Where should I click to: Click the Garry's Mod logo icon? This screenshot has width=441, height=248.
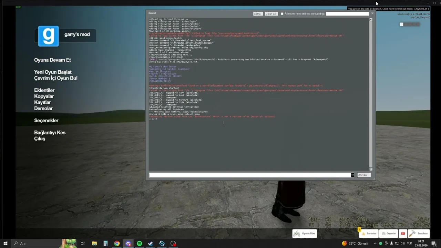coord(48,36)
